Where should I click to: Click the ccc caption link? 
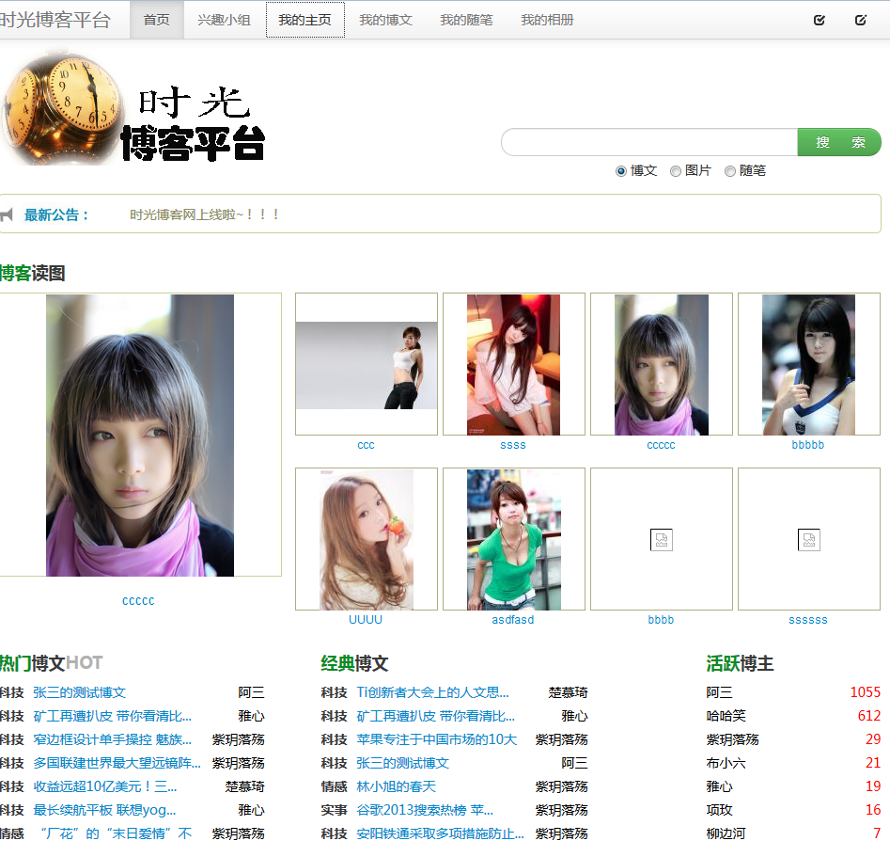(367, 445)
